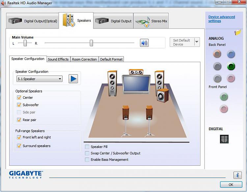Click the grey back panel audio jack
247x192 pixels.
click(x=217, y=78)
